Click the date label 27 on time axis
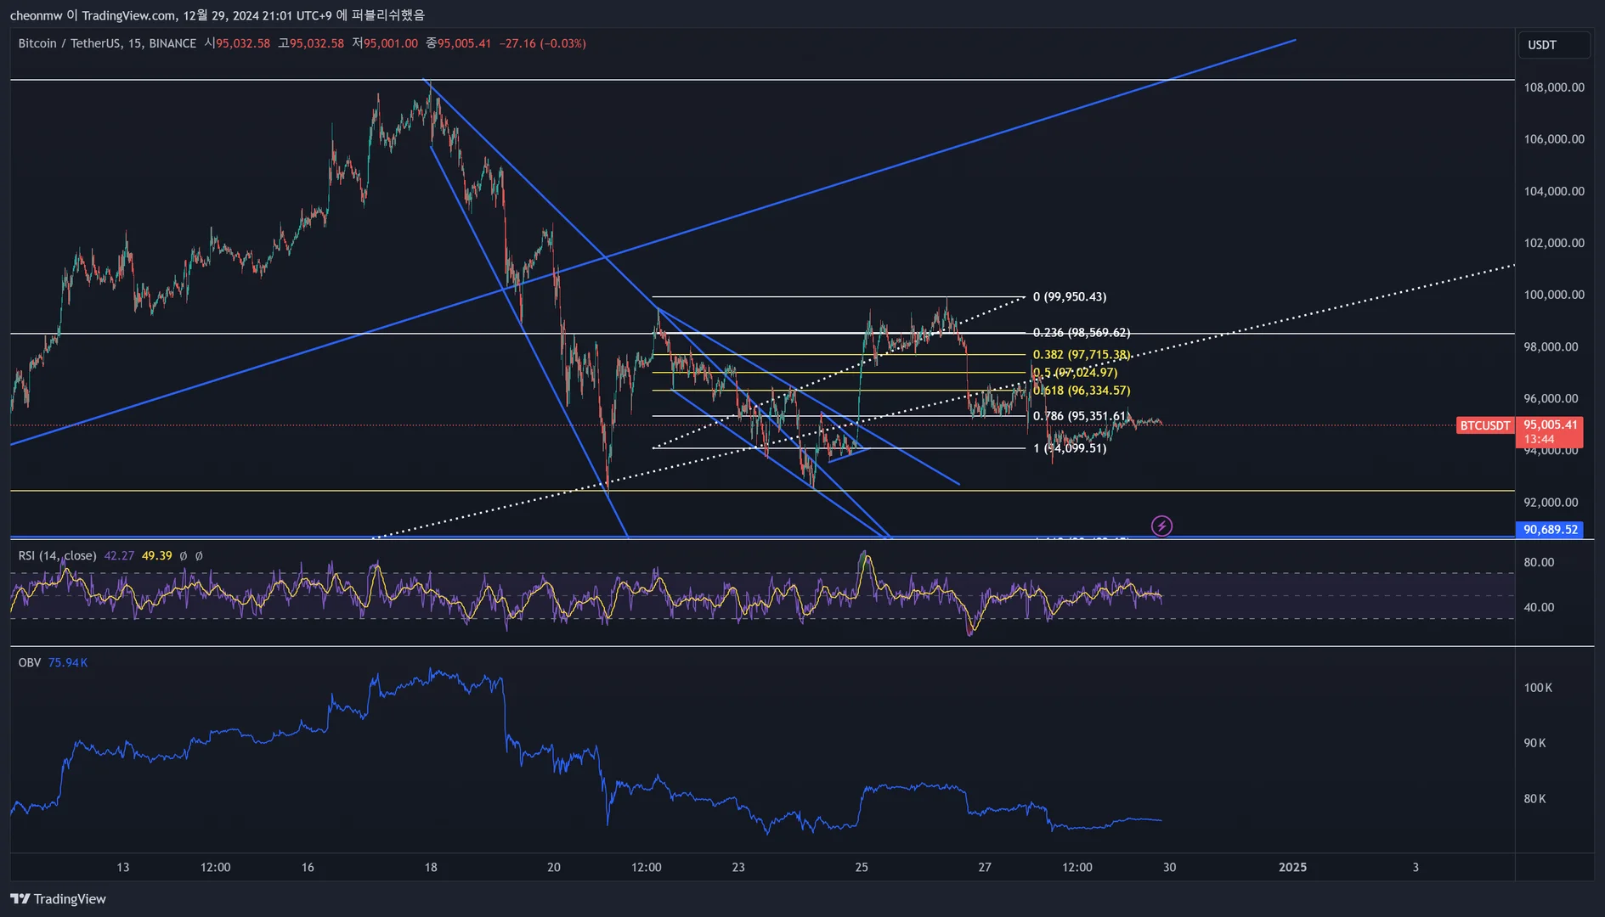 coord(985,867)
